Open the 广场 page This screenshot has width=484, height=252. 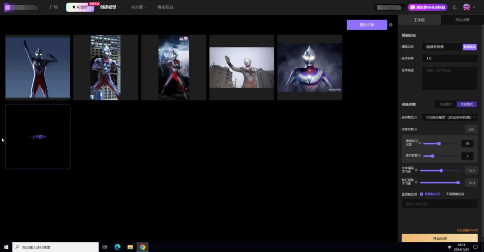[54, 7]
